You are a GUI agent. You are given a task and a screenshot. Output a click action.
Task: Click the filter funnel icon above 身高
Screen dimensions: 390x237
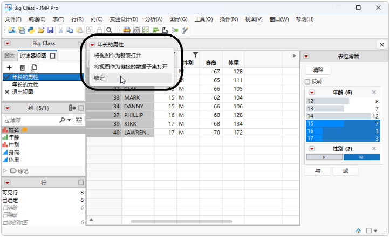tap(195, 54)
